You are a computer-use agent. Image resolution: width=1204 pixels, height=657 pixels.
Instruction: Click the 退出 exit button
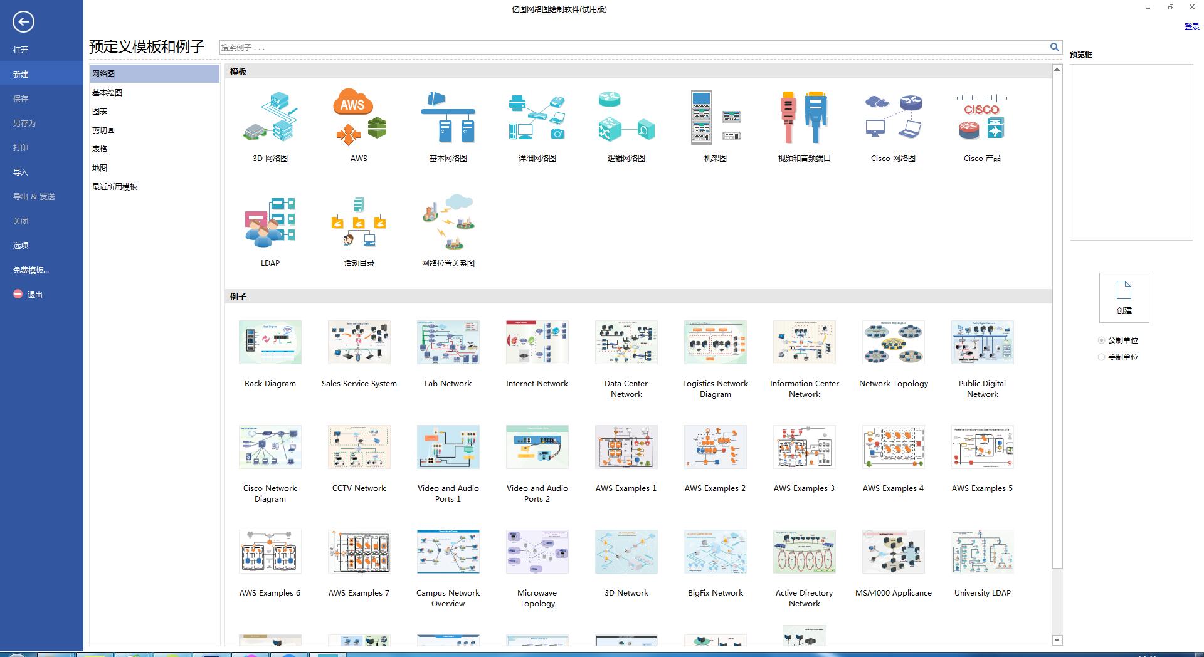(x=28, y=294)
